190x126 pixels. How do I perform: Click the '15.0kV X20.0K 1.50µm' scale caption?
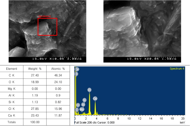152,59
